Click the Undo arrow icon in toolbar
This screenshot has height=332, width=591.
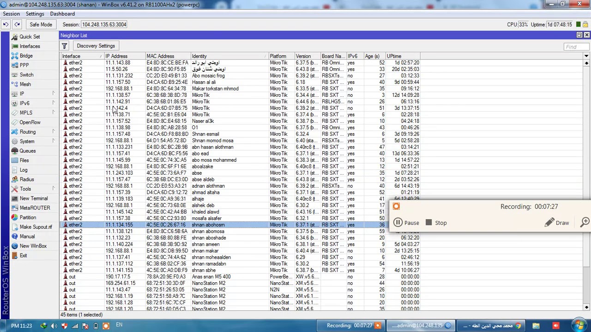(x=6, y=24)
